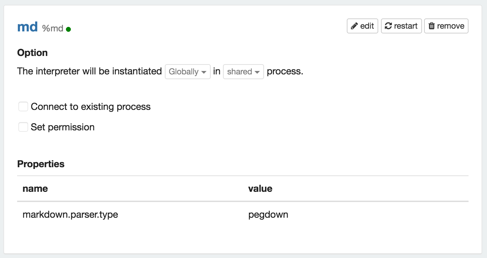Click the Properties section heading

(x=41, y=164)
